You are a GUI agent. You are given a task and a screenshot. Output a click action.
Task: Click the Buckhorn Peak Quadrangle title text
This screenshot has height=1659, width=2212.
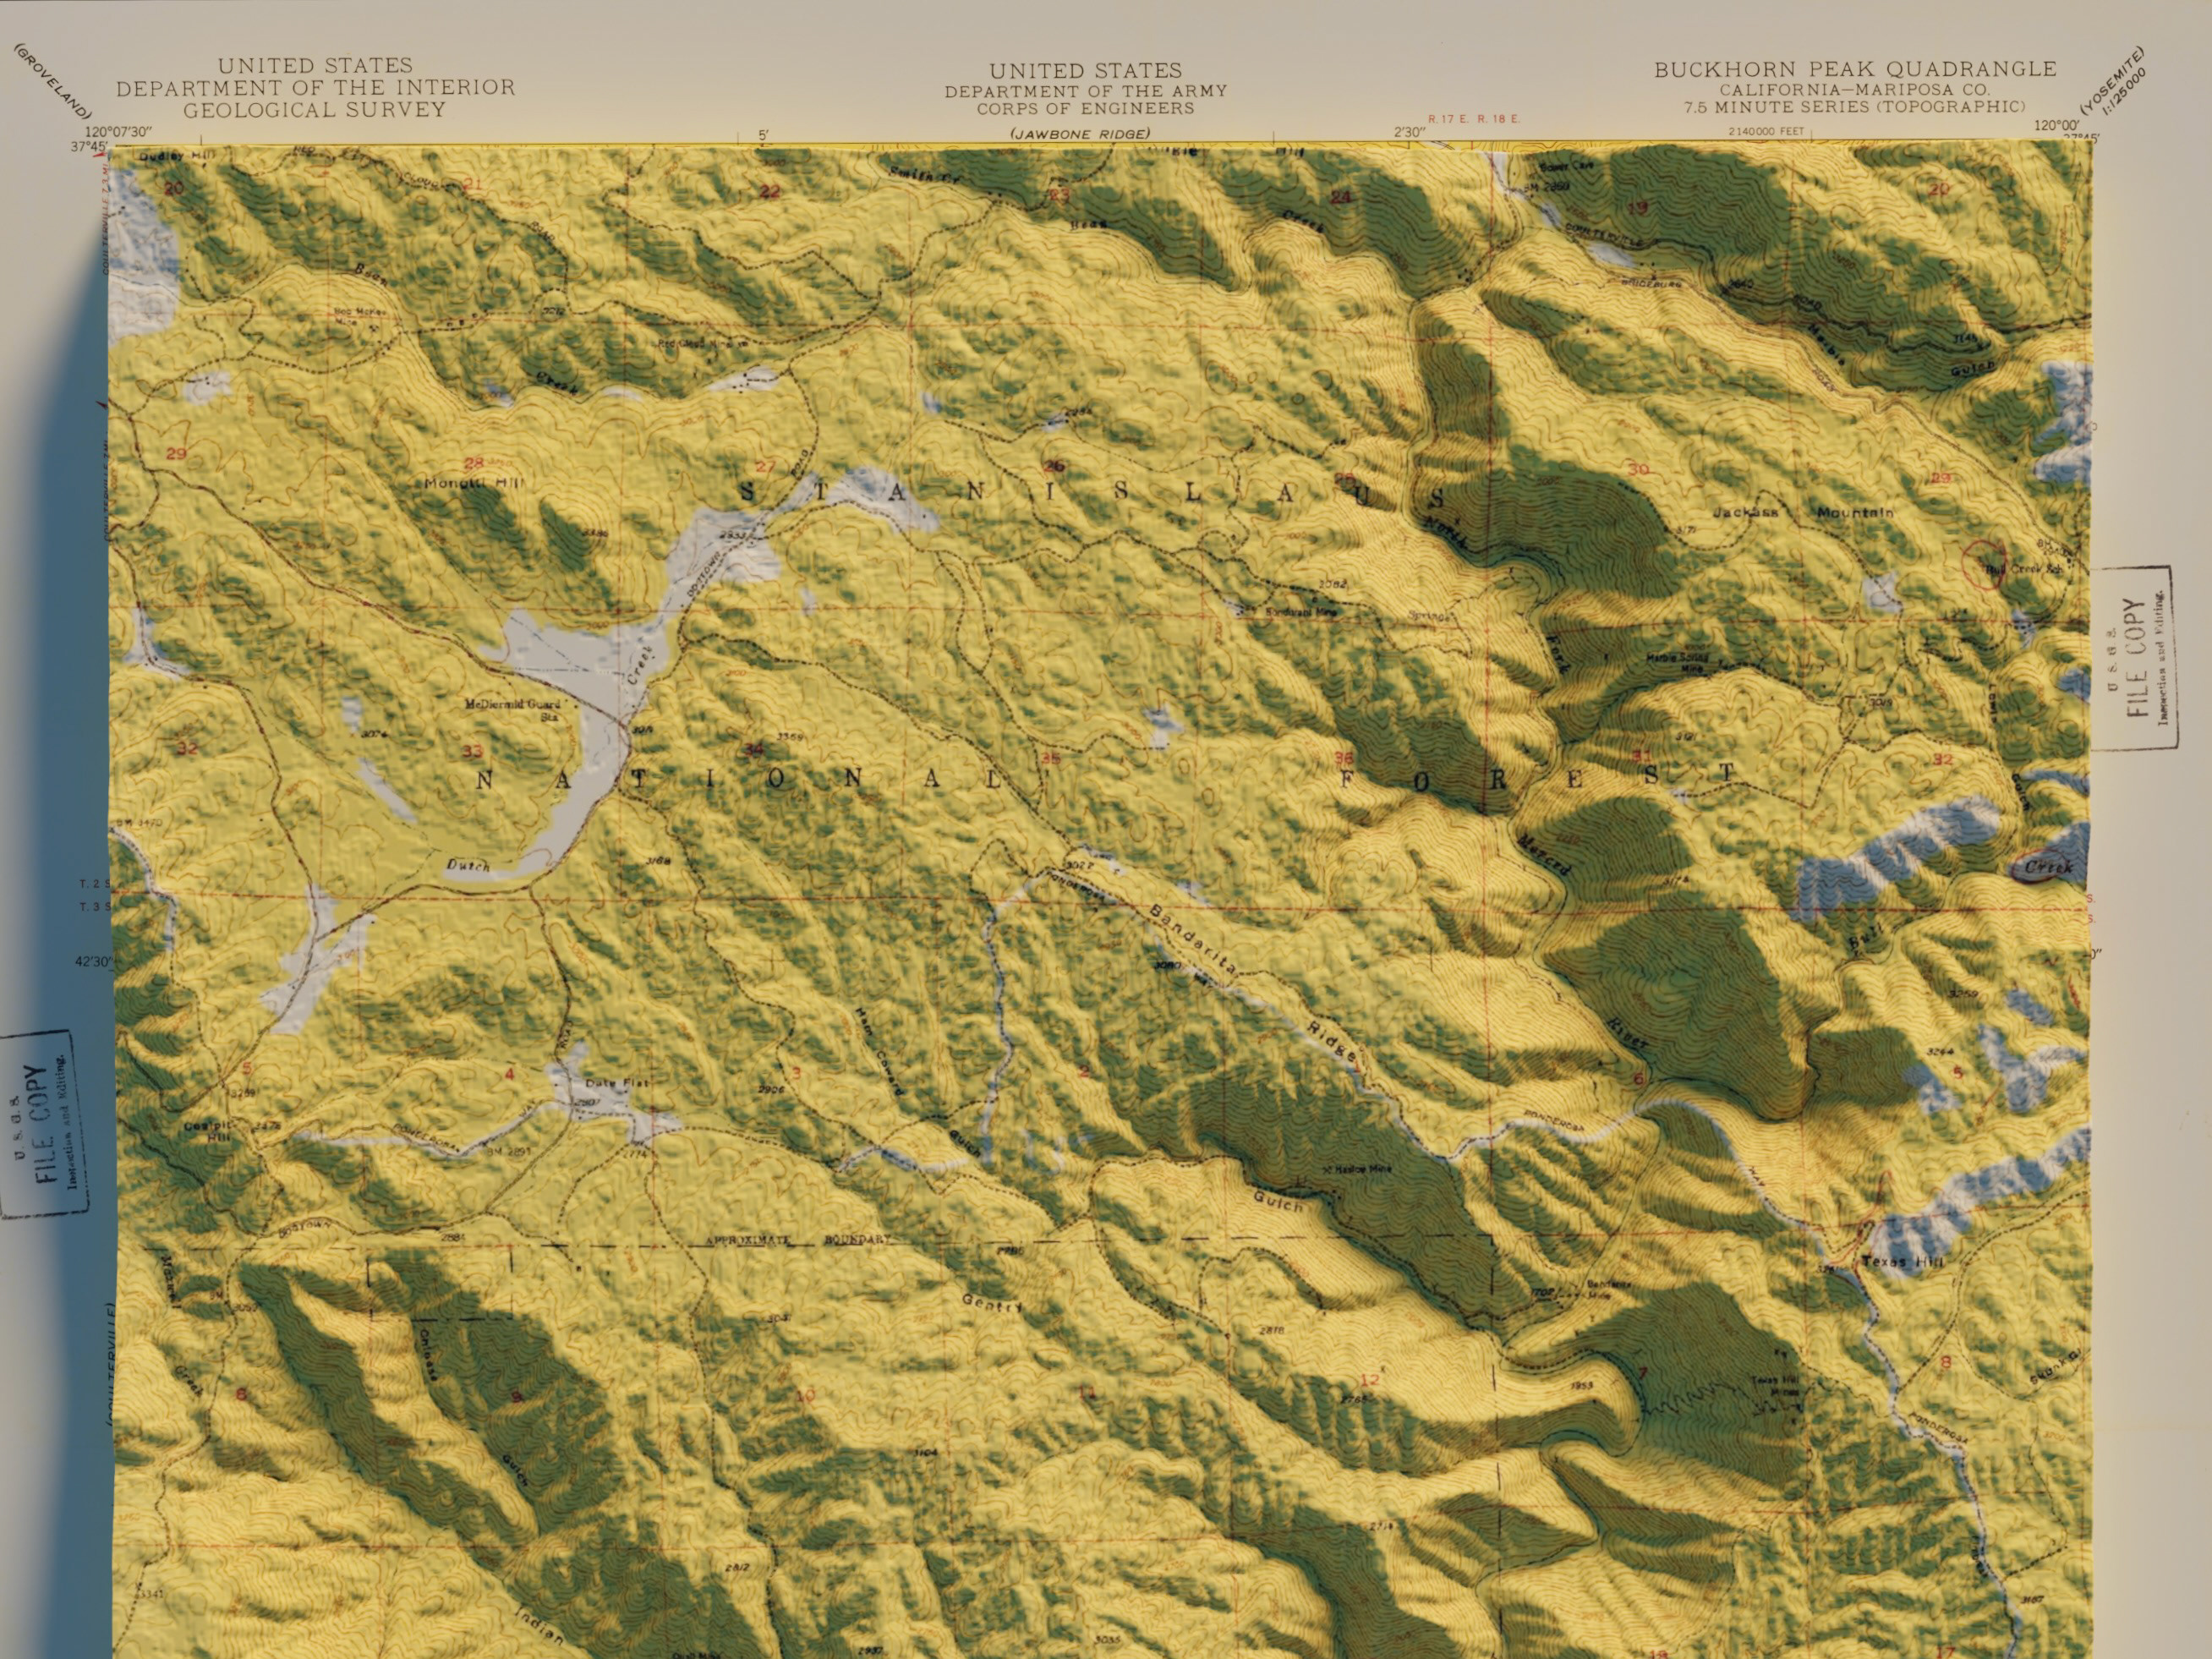click(x=1855, y=69)
